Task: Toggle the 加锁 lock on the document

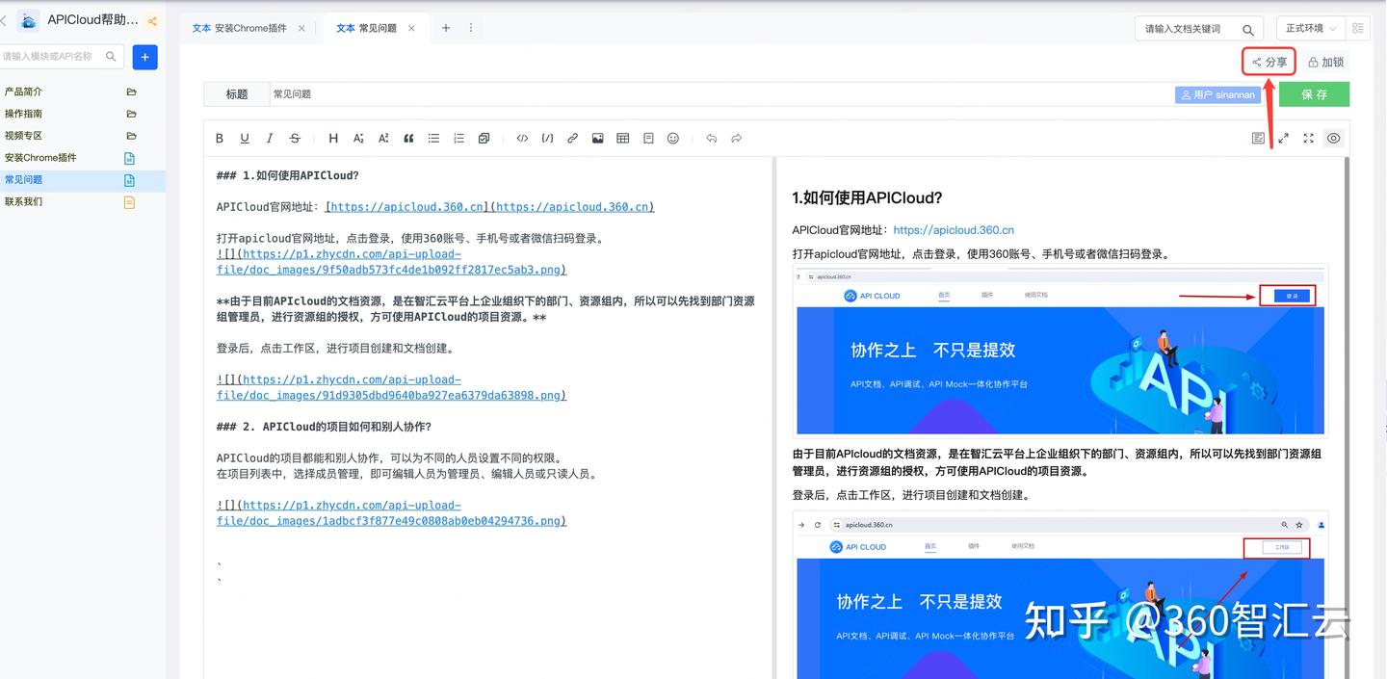Action: coord(1325,62)
